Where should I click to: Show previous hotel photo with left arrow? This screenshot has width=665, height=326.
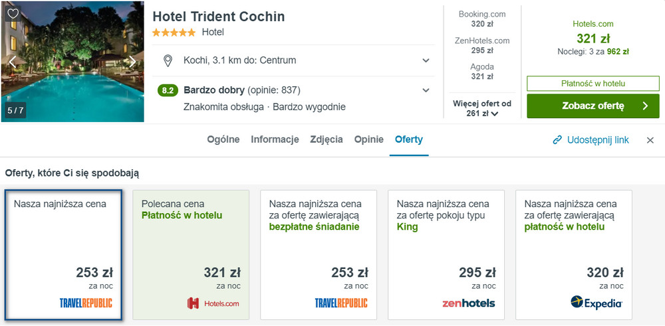12,62
